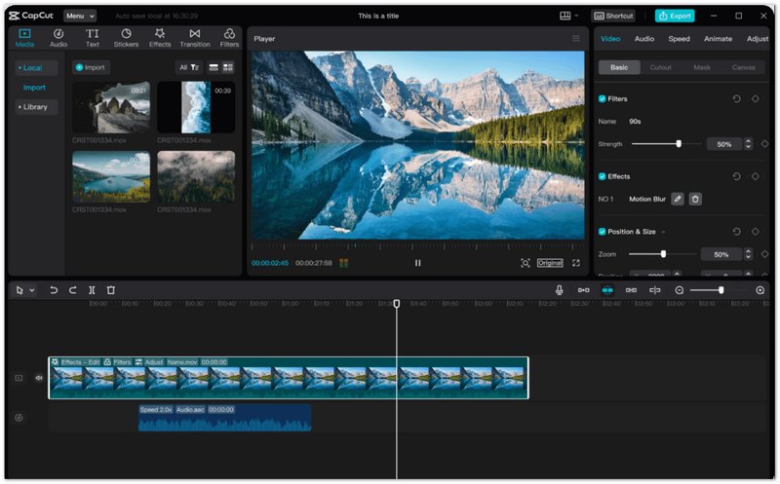Delete selected clip with trash icon
Screen dimensions: 780x484
click(111, 290)
